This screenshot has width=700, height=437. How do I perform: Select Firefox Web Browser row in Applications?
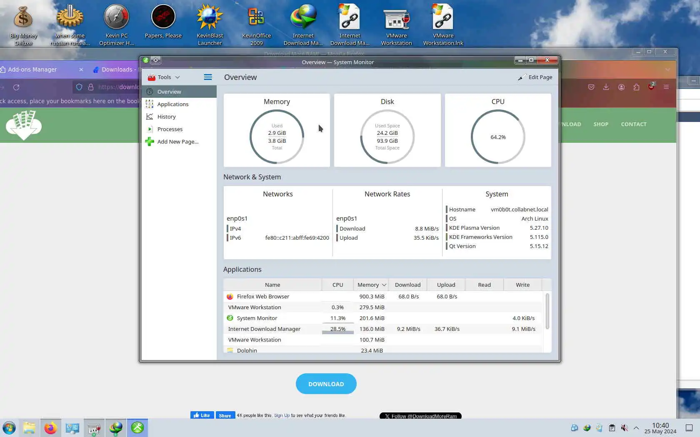[383, 296]
